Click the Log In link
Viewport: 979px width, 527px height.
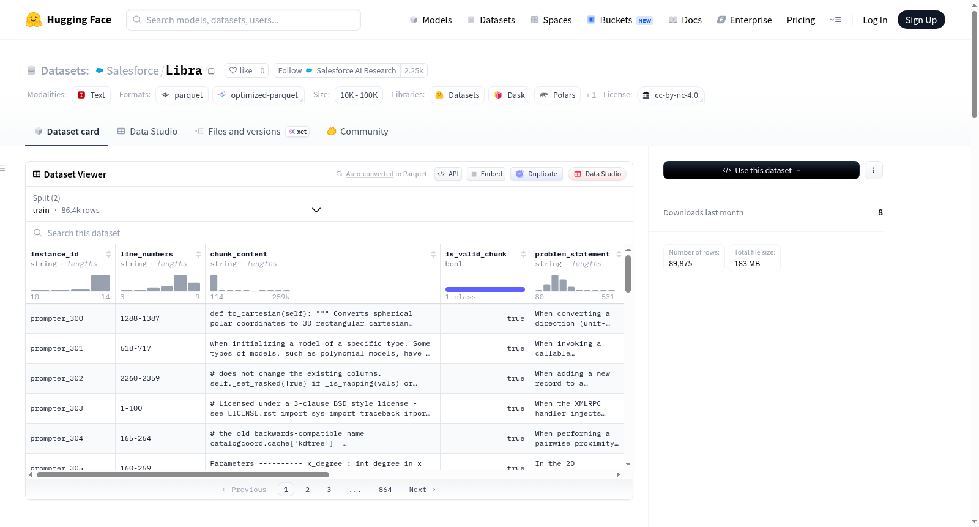click(x=875, y=20)
